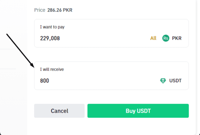The image size is (200, 135).
Task: Click the PKR currency label
Action: [x=177, y=38]
